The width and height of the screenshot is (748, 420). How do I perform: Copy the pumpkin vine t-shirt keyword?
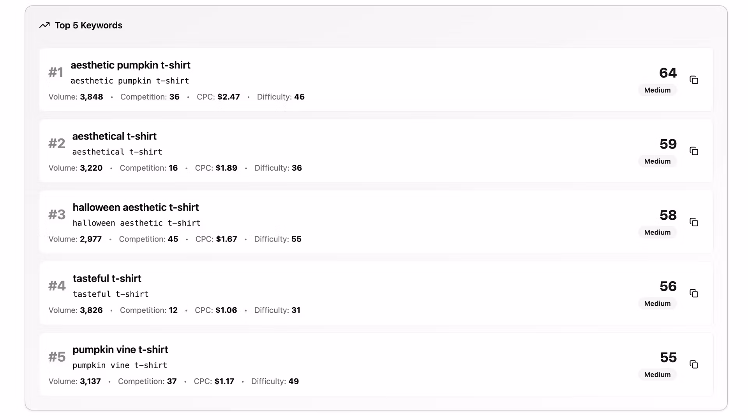coord(694,364)
